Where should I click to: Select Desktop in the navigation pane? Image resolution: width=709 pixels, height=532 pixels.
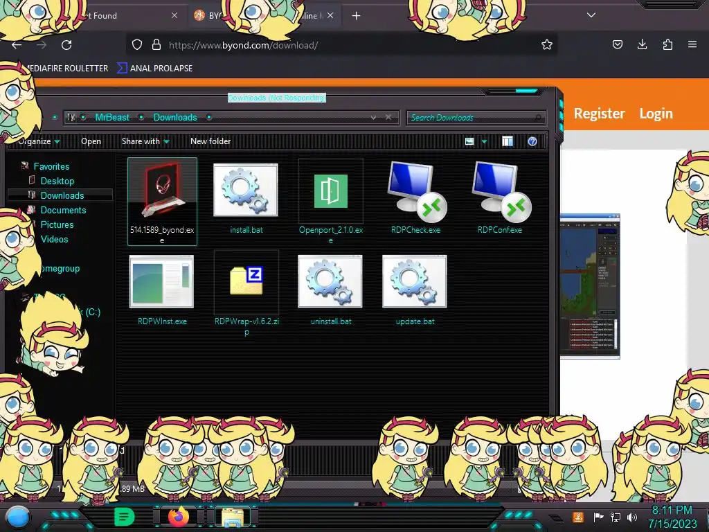click(x=57, y=181)
